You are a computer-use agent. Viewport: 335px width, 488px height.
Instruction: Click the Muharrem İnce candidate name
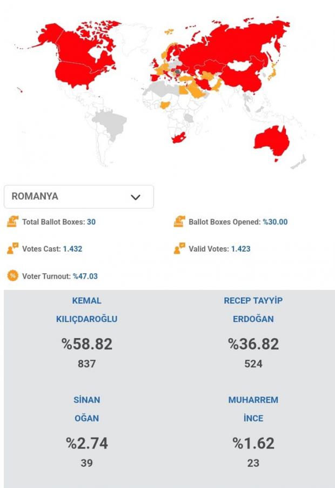pos(253,409)
